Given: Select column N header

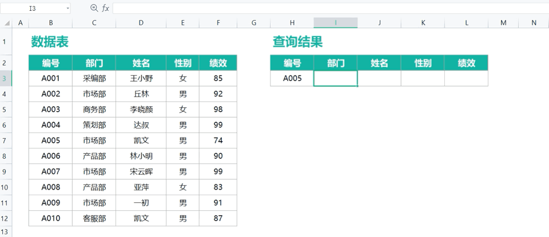Looking at the screenshot, I should (x=534, y=23).
